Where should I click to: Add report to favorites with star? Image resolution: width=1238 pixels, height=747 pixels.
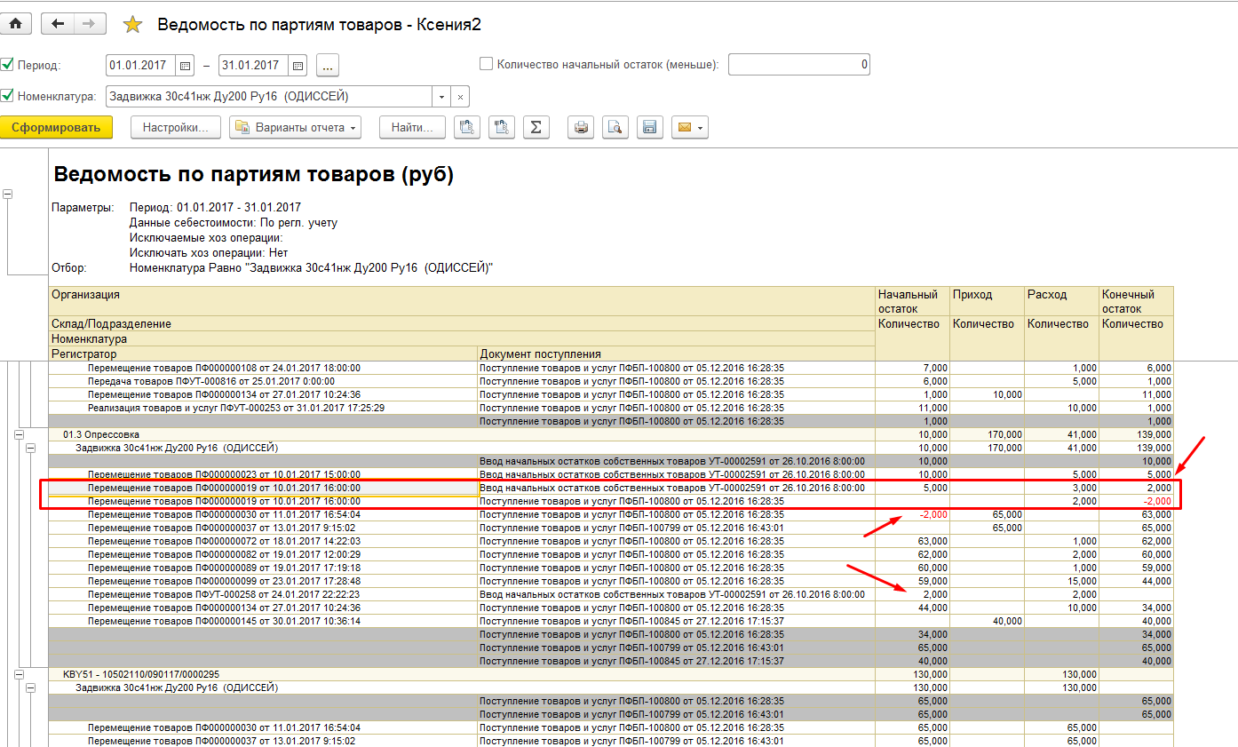coord(132,25)
